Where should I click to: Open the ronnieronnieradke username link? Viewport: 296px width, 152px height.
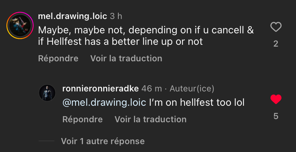pos(100,88)
